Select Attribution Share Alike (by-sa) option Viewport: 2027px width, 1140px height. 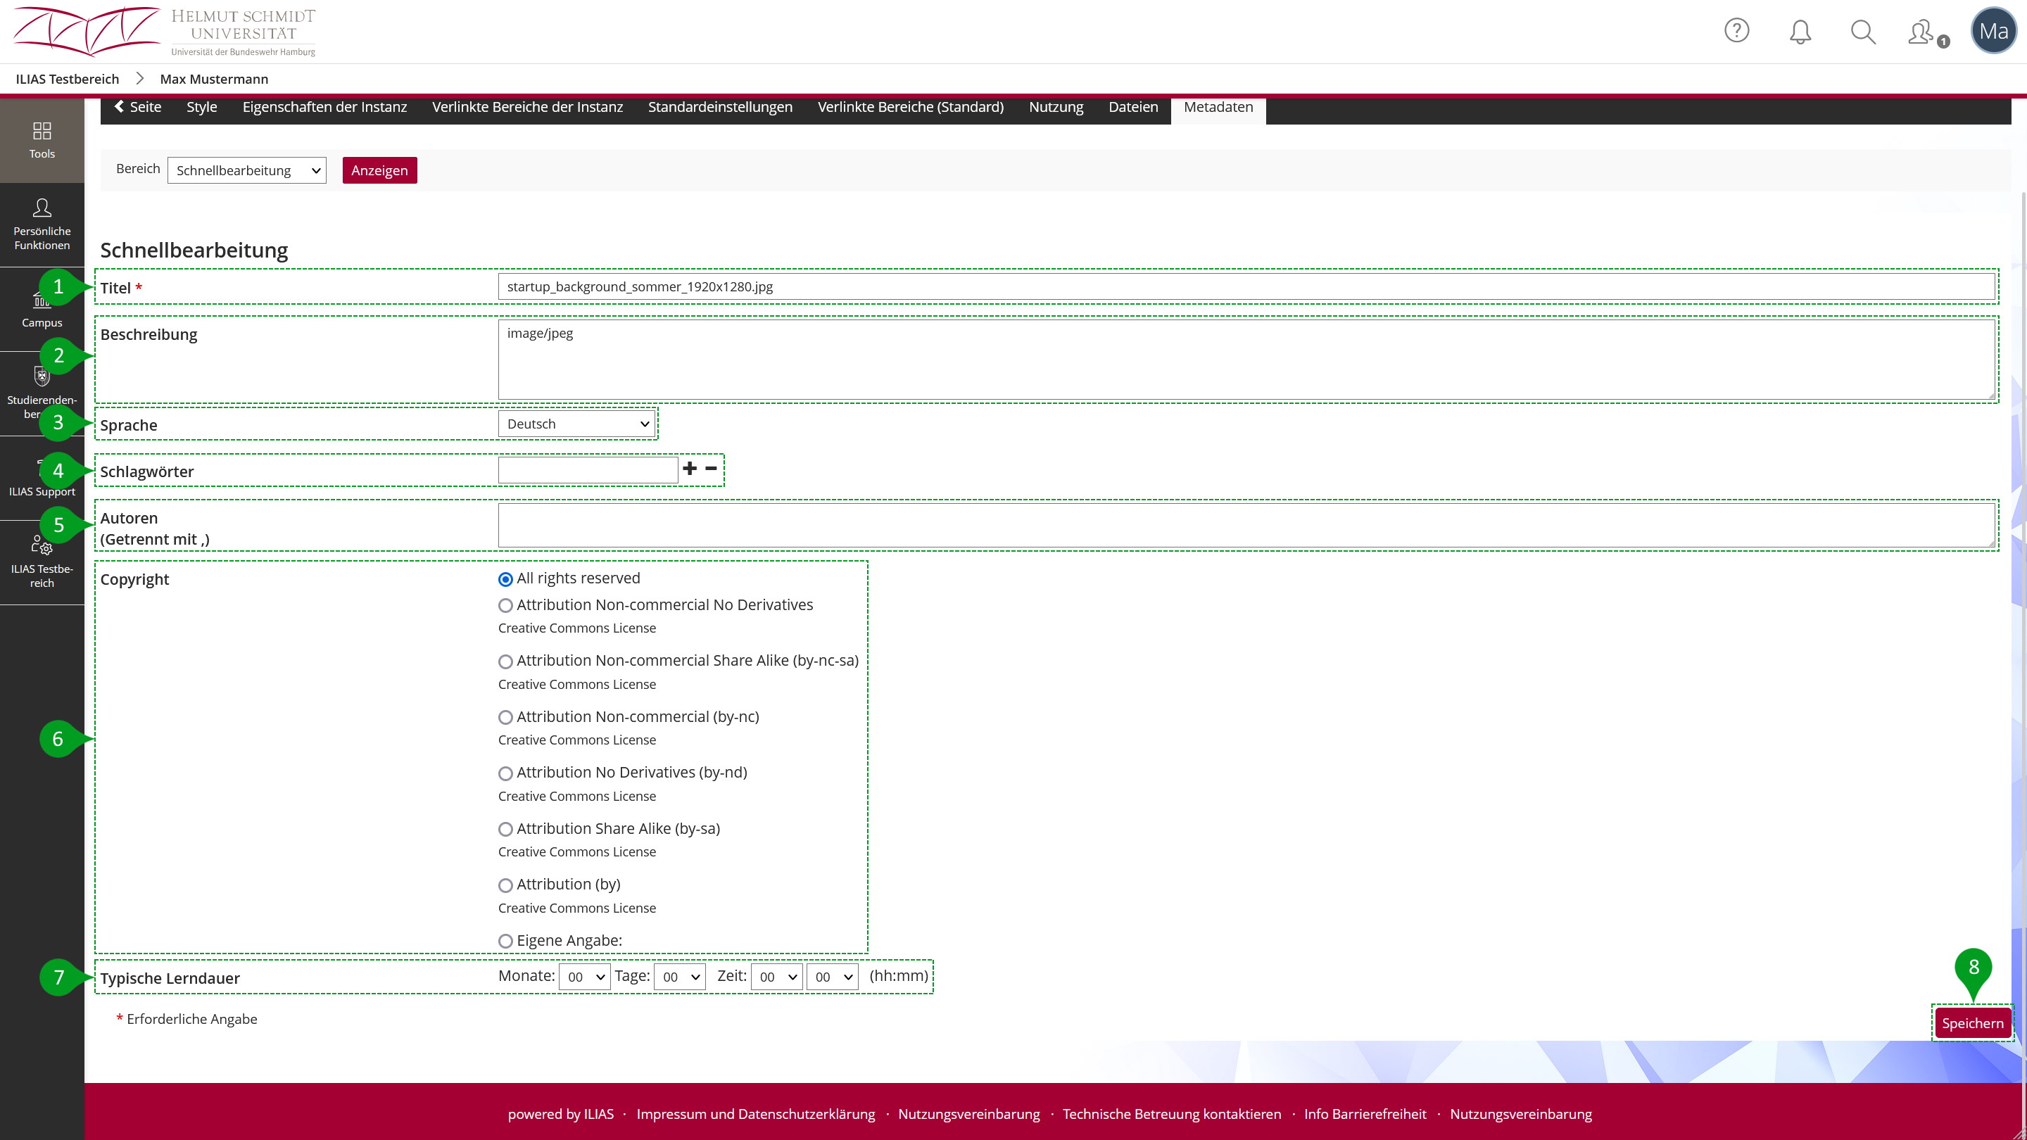[x=505, y=829]
